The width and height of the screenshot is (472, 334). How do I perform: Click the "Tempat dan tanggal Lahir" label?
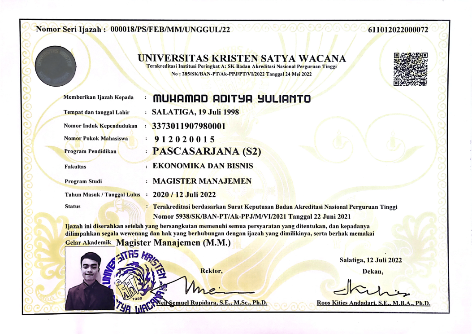[x=96, y=112]
